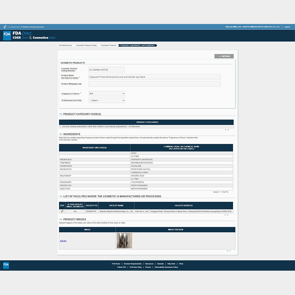Click the FDA logo in the header

7,35
